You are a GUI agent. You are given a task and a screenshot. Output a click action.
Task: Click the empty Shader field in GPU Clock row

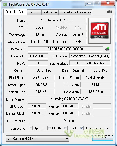point(102,106)
